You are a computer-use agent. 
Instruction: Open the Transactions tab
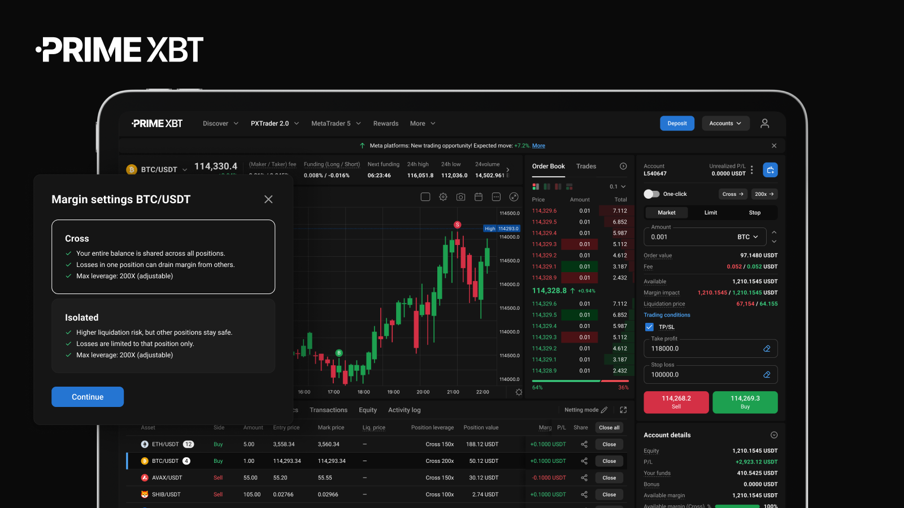click(x=328, y=410)
